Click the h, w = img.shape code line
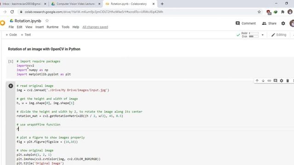The width and height of the screenshot is (294, 165). 45,103
